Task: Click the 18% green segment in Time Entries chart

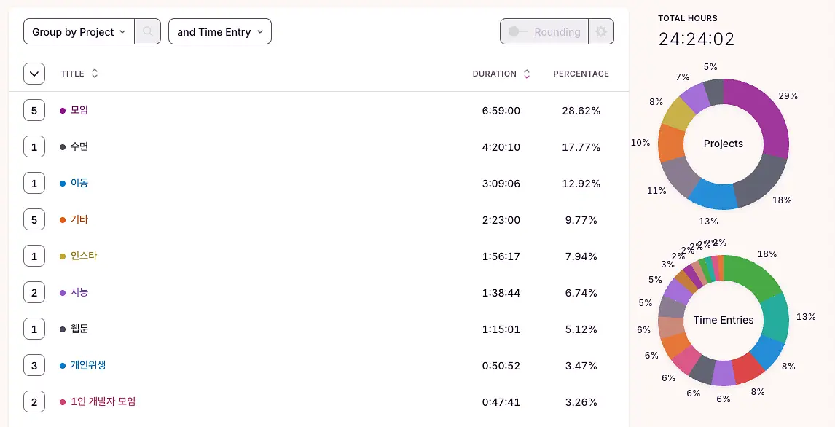Action: (753, 275)
